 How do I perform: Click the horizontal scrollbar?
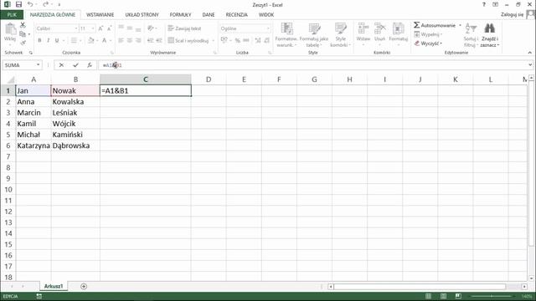[420, 287]
